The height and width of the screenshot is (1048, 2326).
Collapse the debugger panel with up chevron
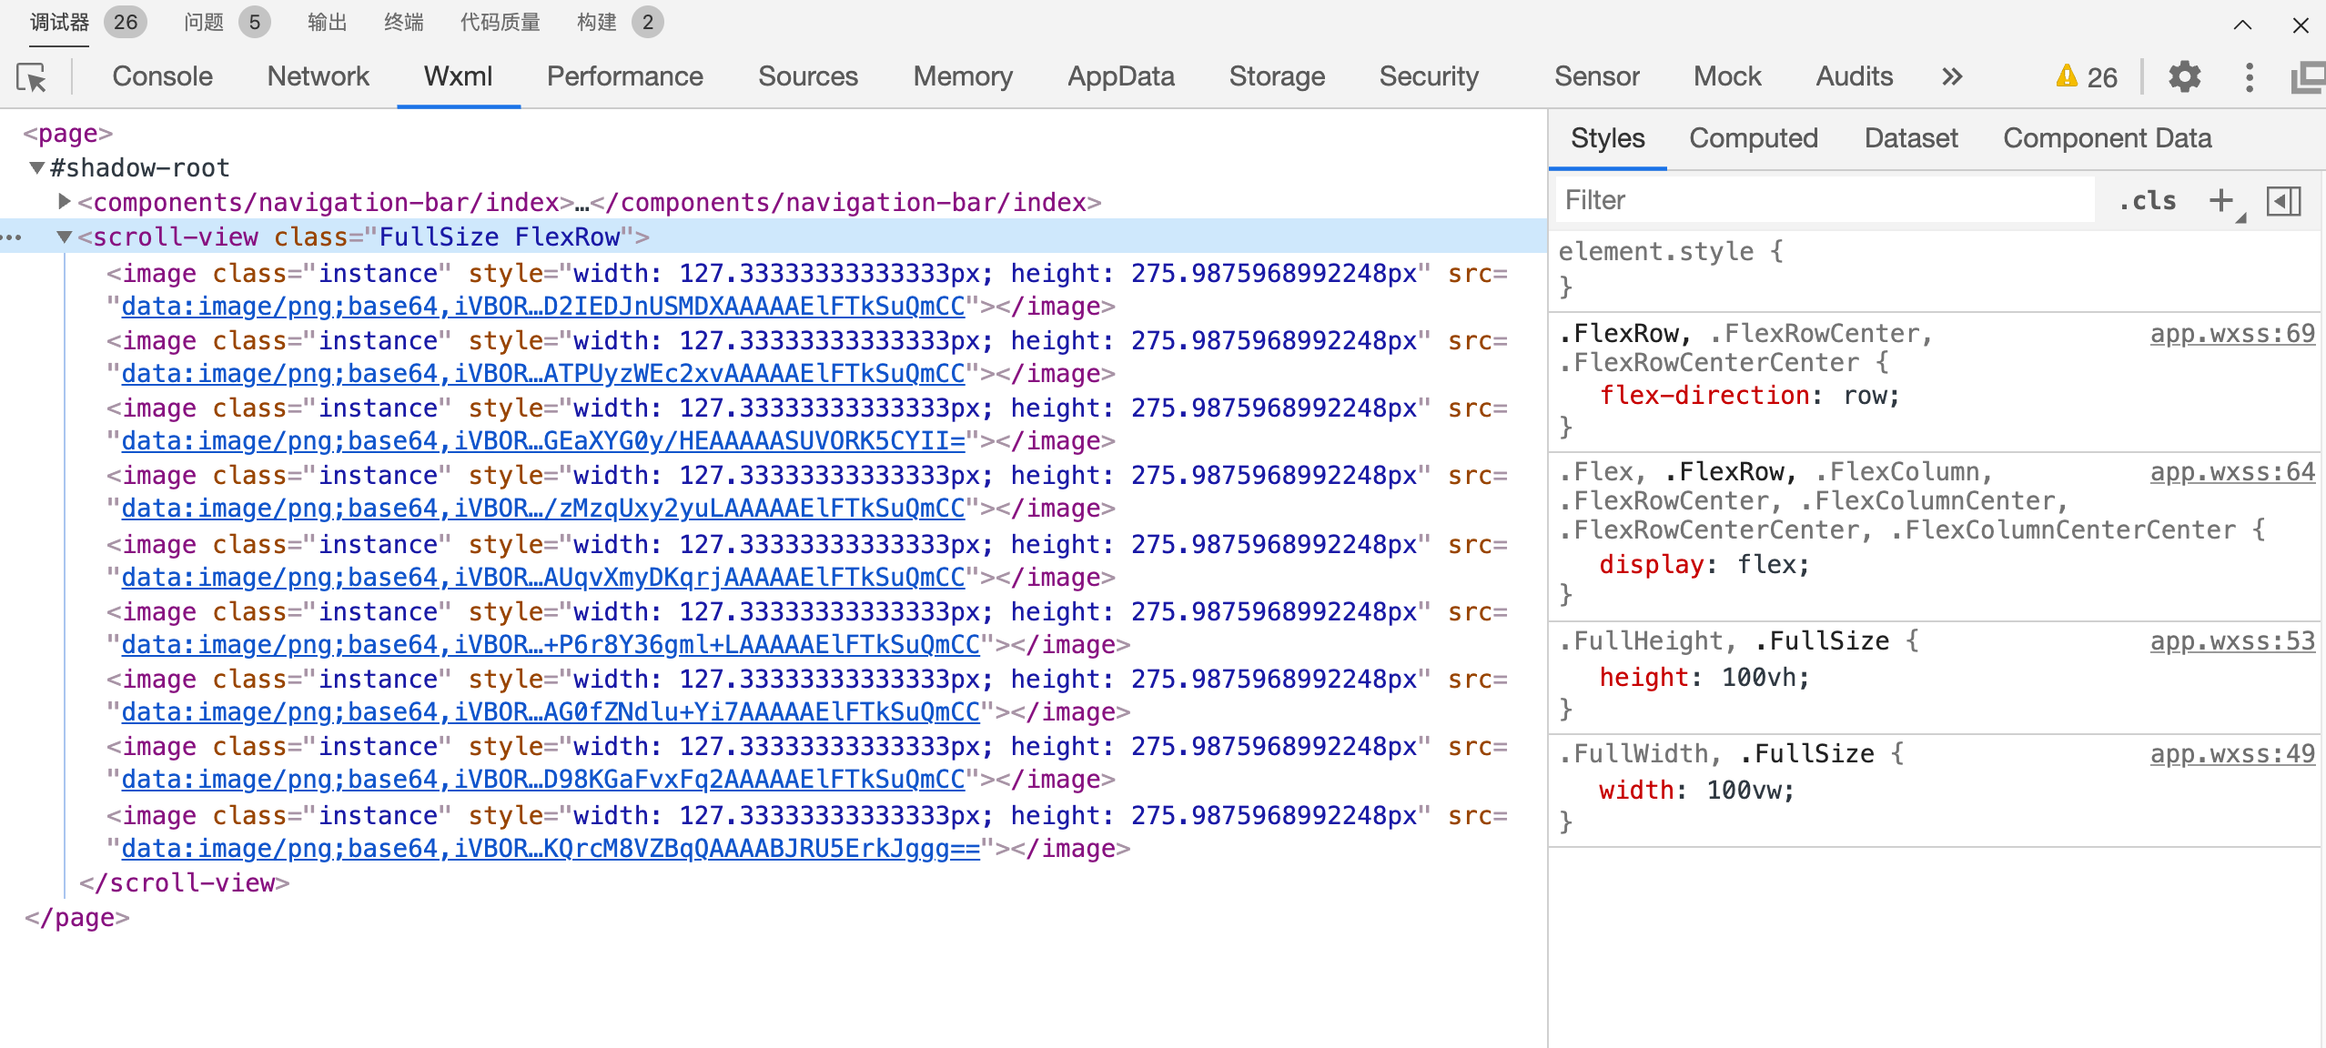pyautogui.click(x=2242, y=25)
